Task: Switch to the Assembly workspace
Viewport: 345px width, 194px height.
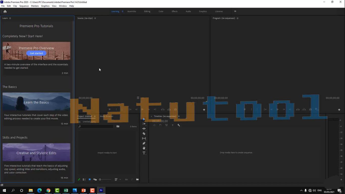Action: coord(132,11)
